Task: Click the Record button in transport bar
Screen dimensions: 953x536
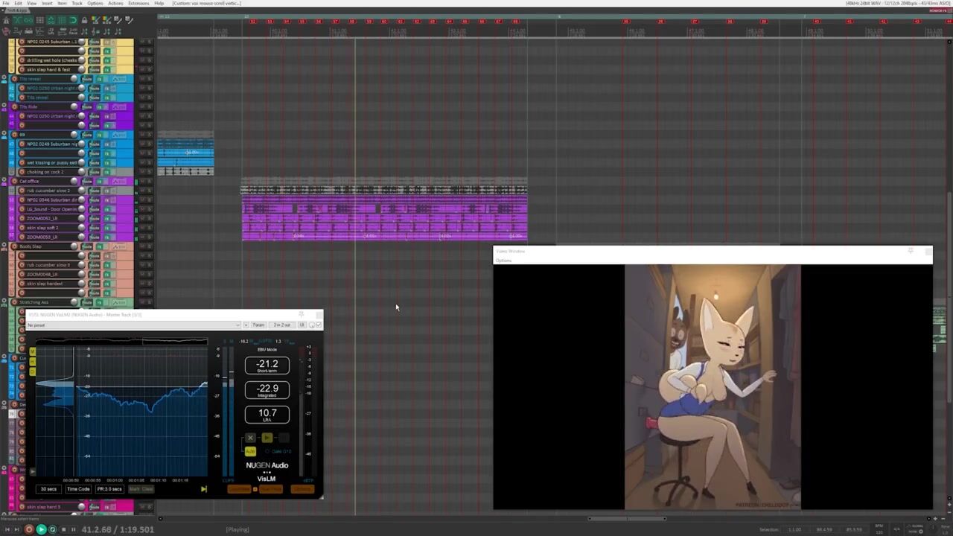Action: click(x=29, y=529)
